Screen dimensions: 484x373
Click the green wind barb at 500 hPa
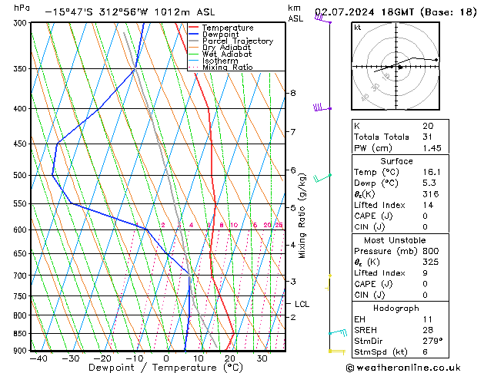pos(322,177)
